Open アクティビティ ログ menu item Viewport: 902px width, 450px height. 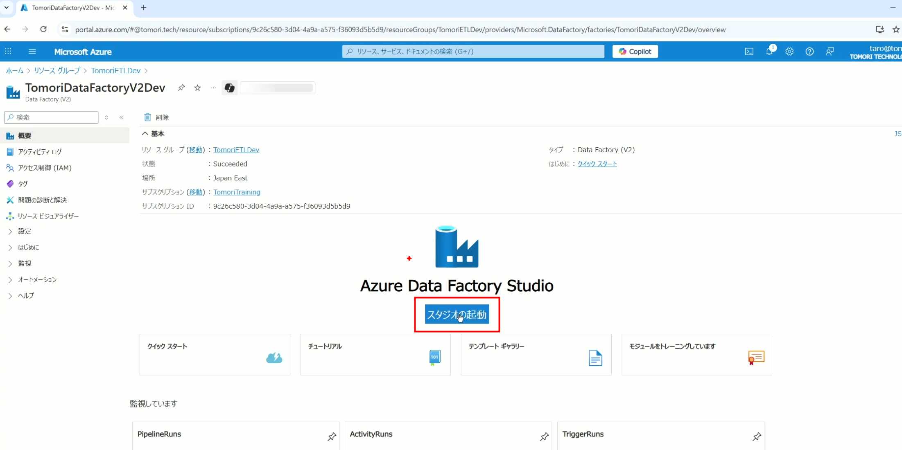tap(40, 152)
